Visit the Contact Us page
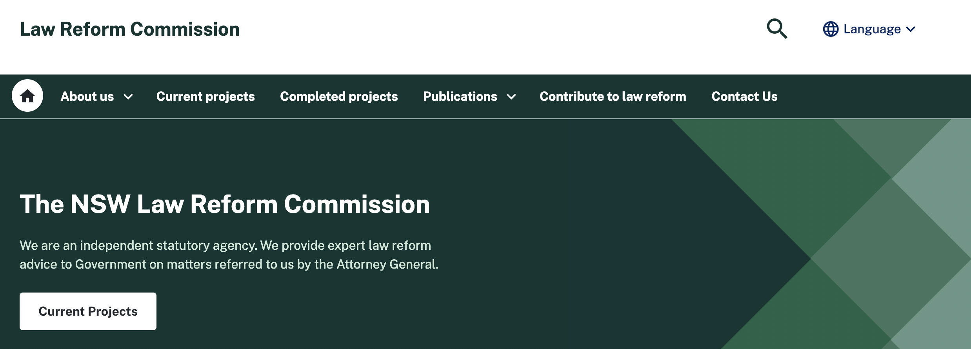Screen dimensions: 971x349 744,96
